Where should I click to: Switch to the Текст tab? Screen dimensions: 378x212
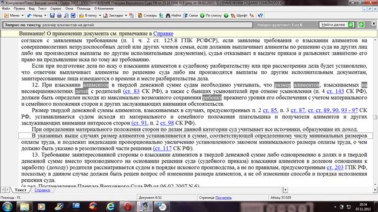coord(20,190)
